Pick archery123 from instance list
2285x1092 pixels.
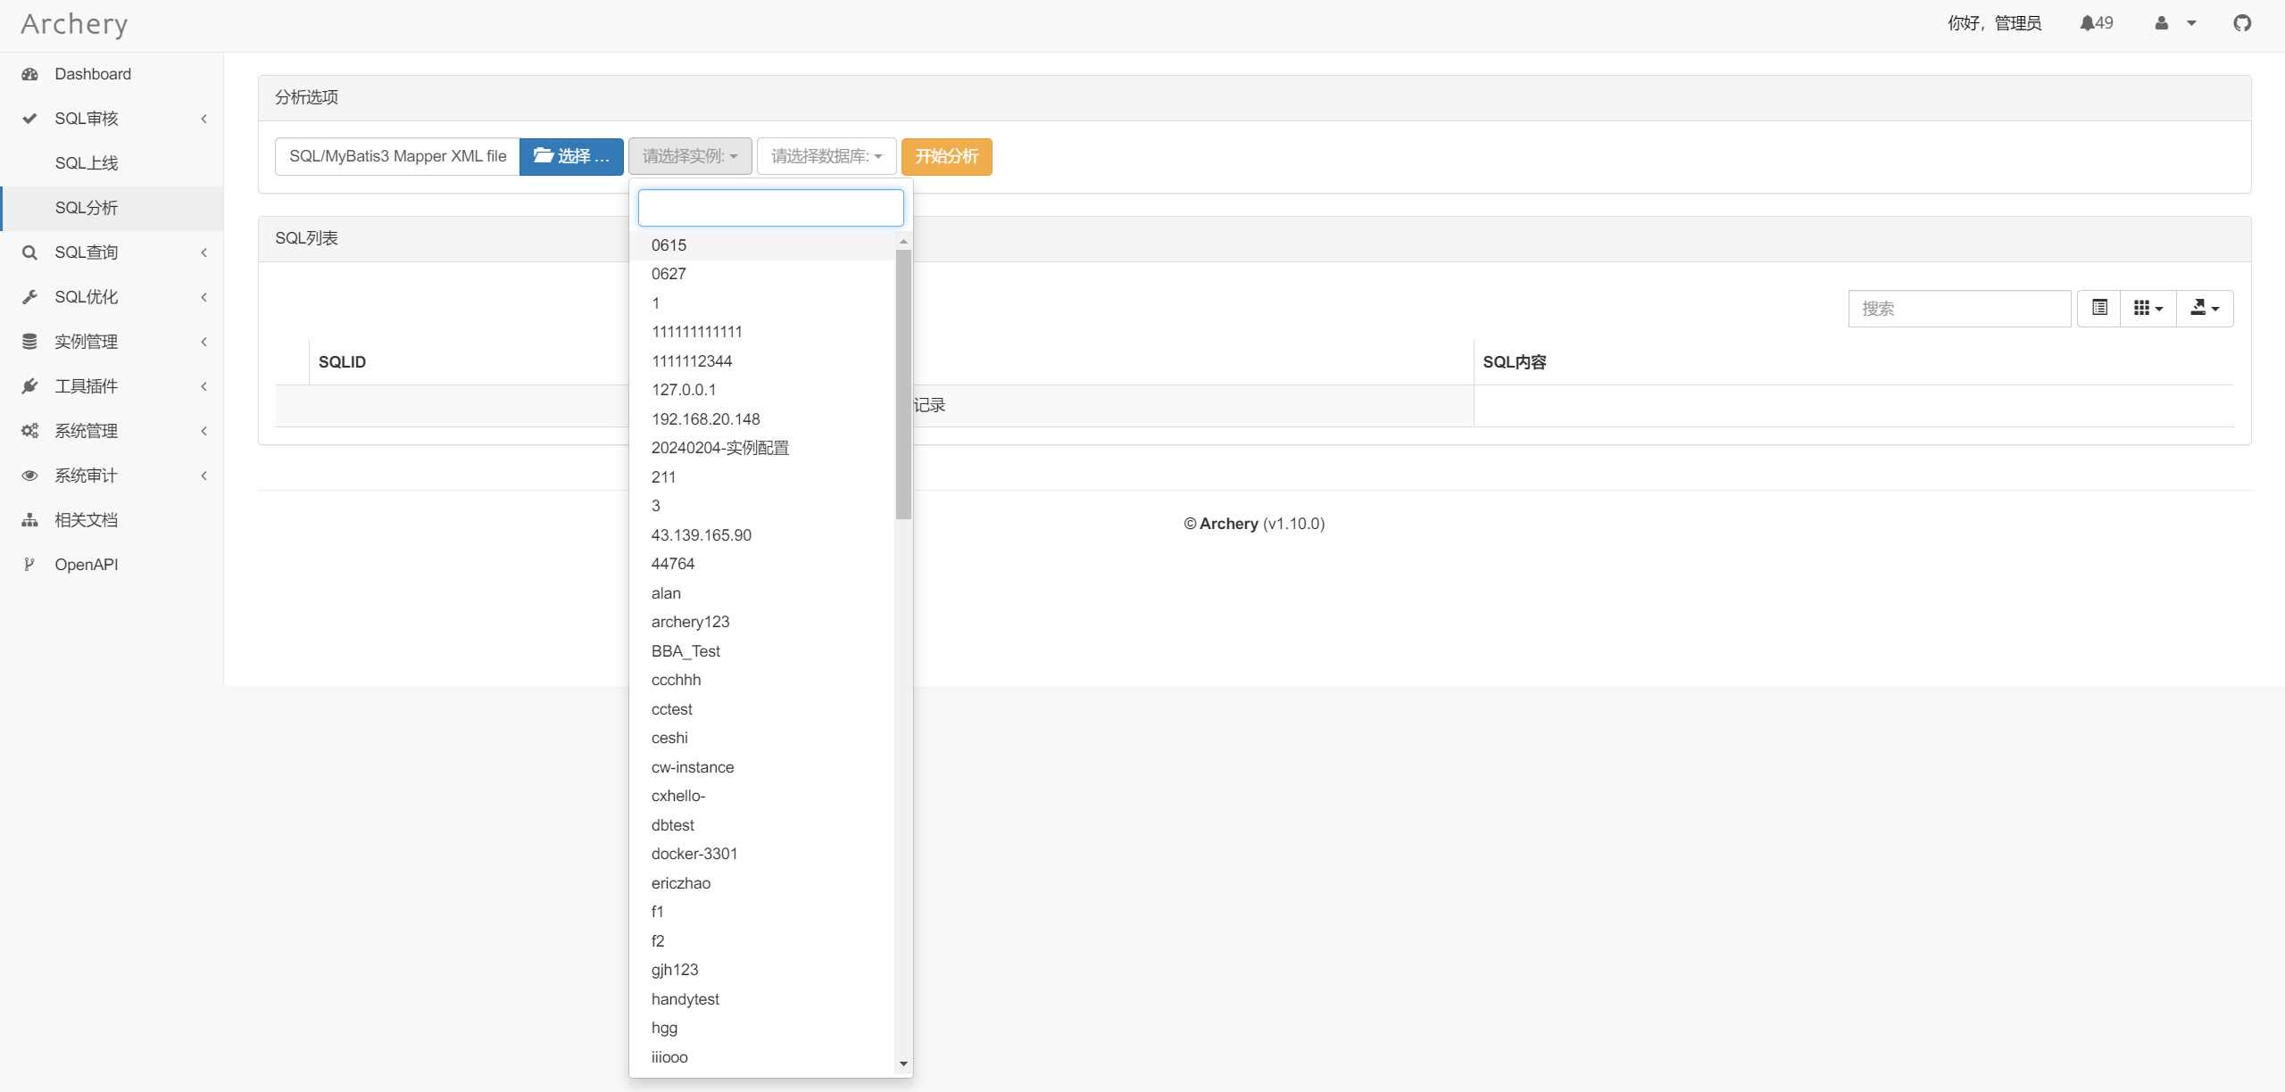click(x=690, y=622)
